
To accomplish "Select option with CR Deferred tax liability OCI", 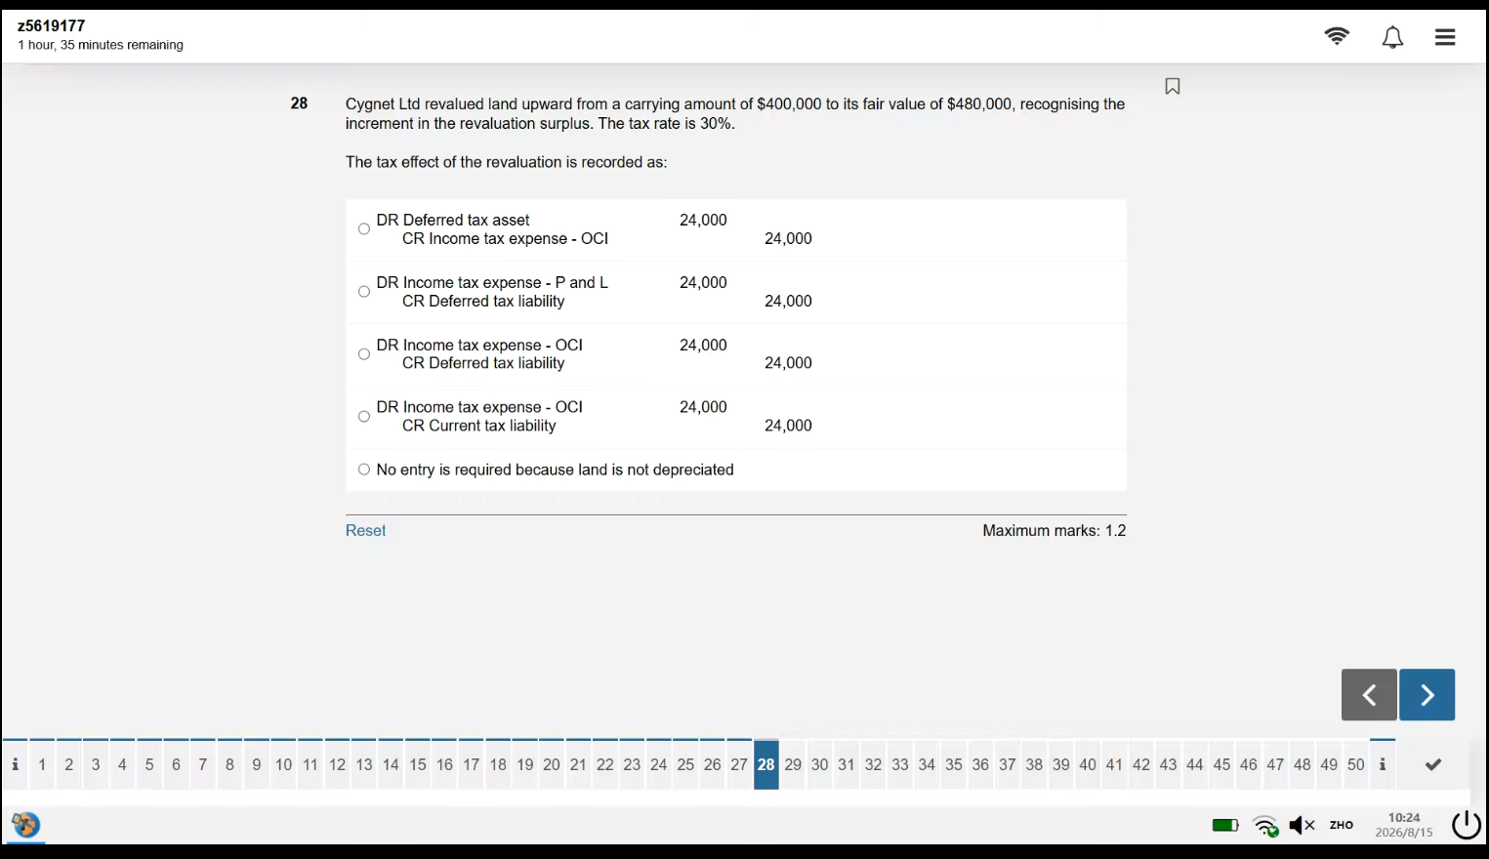I will coord(364,354).
